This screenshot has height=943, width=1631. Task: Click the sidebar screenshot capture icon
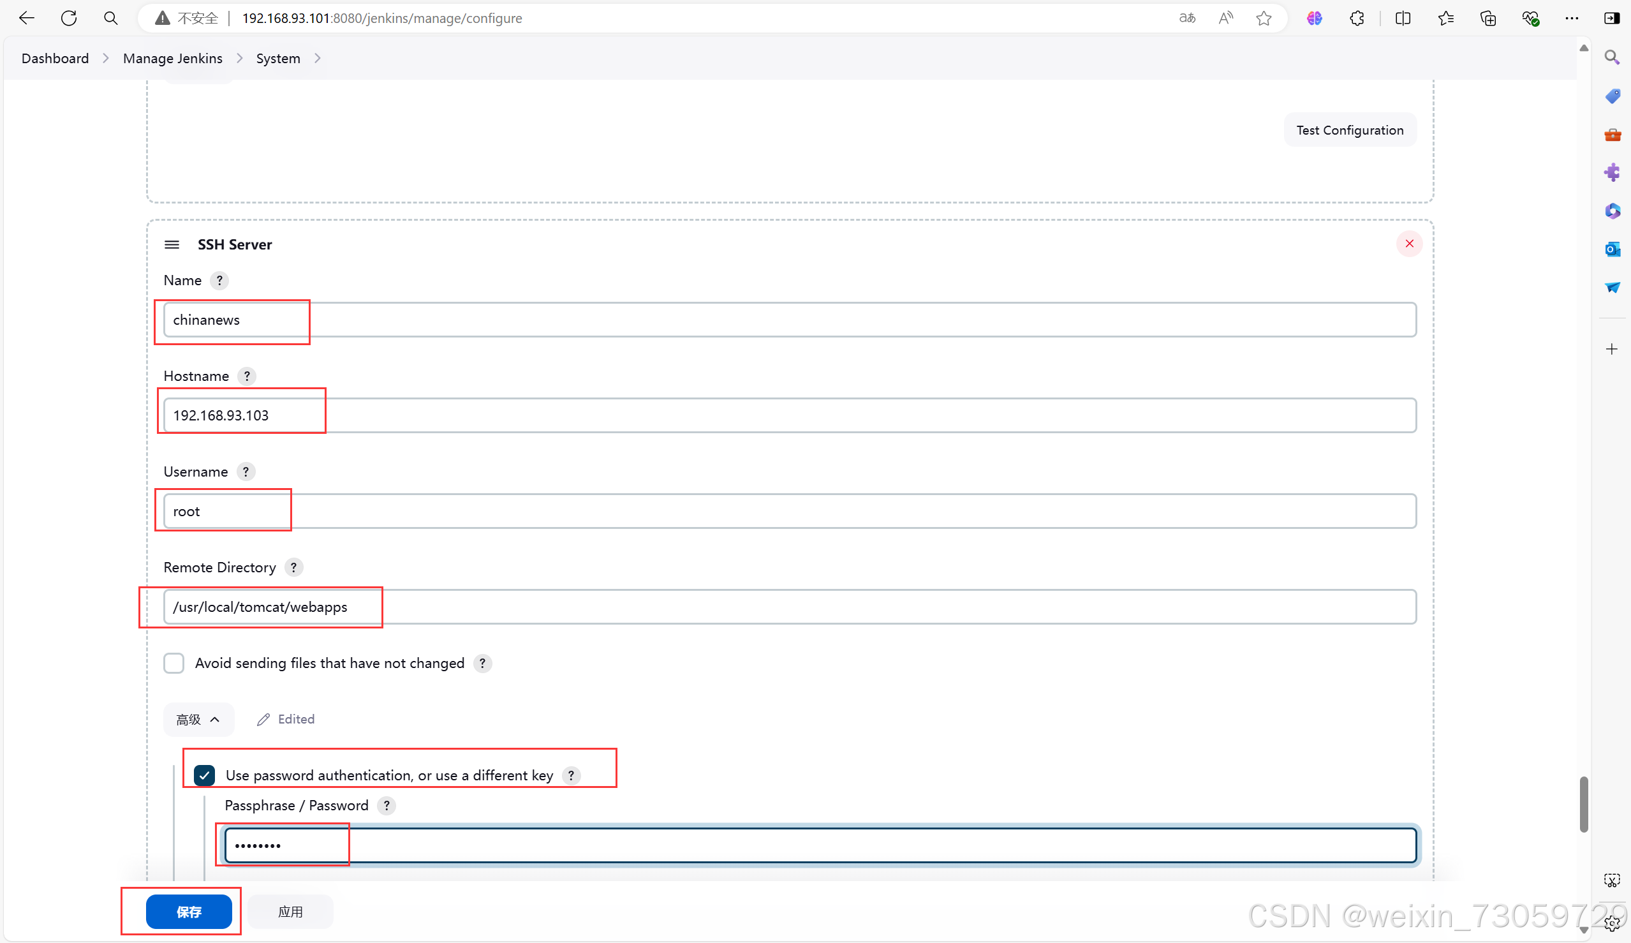[x=1613, y=880]
